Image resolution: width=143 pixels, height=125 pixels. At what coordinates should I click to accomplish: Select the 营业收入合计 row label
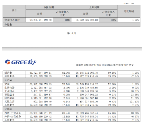[x=12, y=20]
